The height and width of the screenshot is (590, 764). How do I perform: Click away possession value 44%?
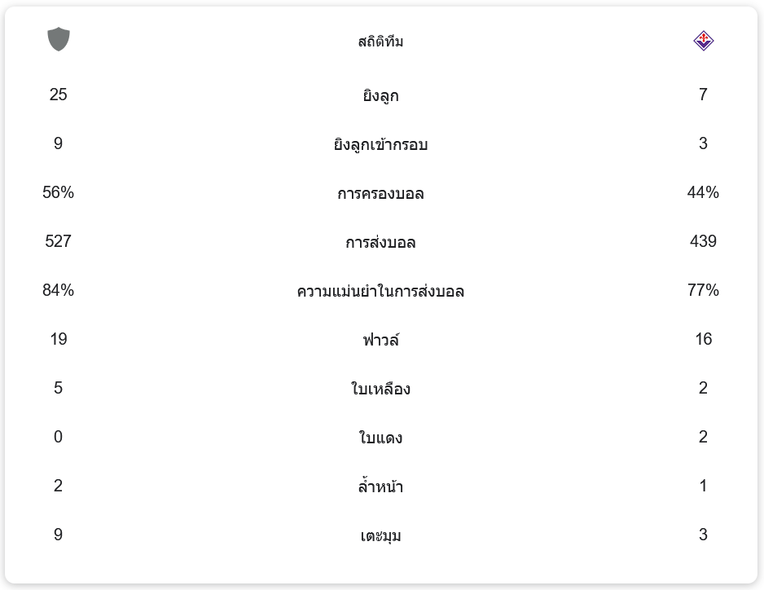(x=703, y=192)
